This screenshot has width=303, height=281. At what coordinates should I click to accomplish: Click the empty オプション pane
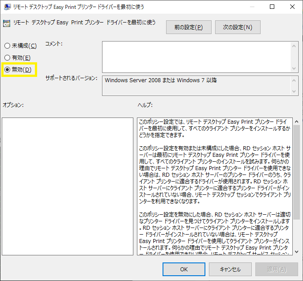coord(68,186)
